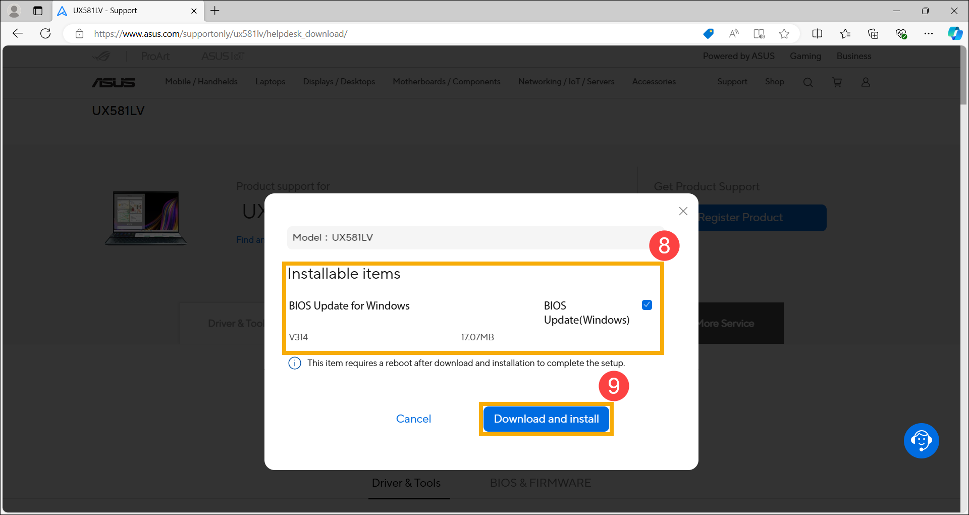969x515 pixels.
Task: Switch to Driver & Tools tab at bottom
Action: [406, 483]
